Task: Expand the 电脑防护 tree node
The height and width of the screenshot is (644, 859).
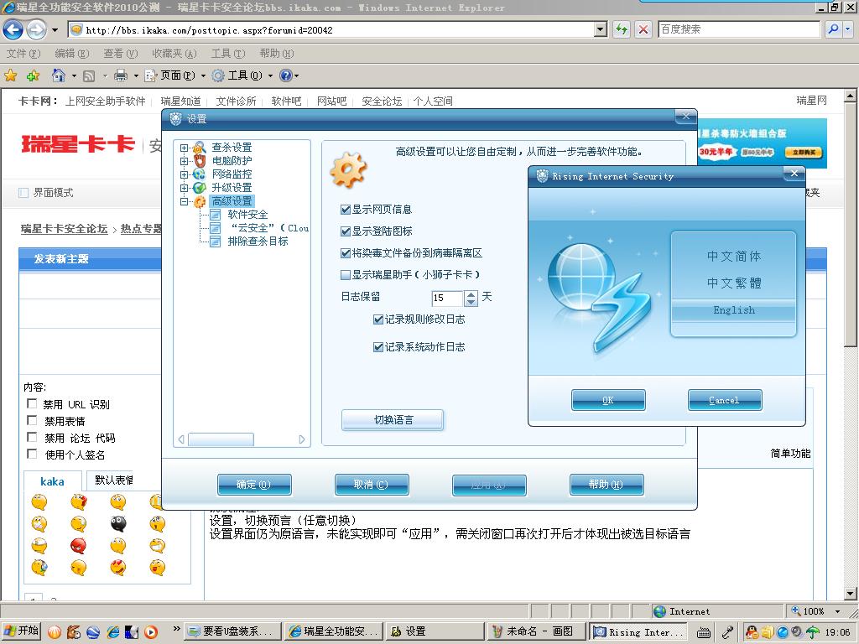Action: point(184,161)
